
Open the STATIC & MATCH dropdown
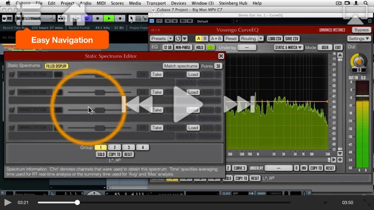click(288, 47)
